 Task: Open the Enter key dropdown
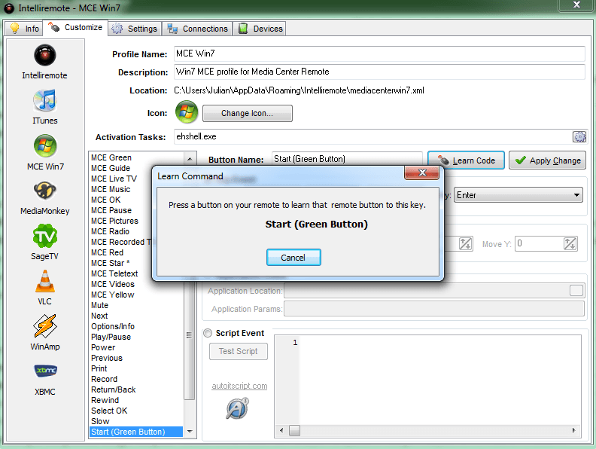pos(518,195)
